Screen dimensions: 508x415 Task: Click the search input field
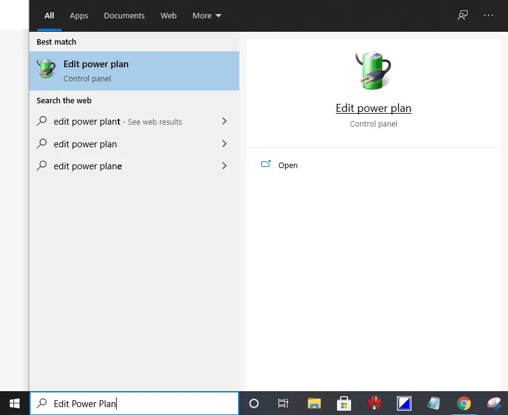(x=122, y=403)
